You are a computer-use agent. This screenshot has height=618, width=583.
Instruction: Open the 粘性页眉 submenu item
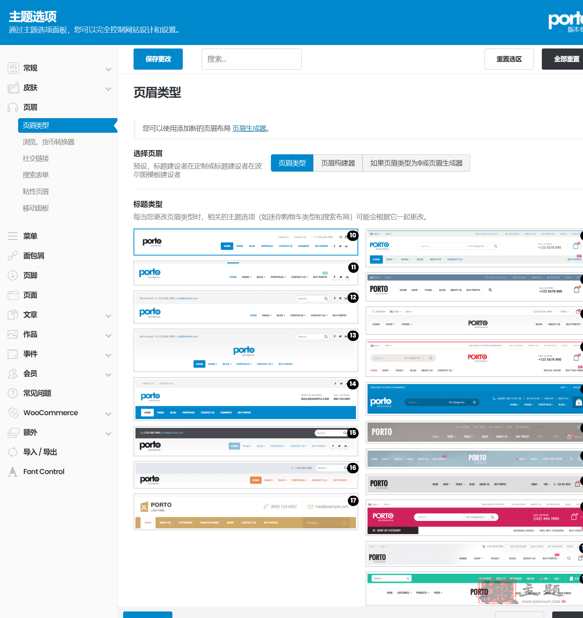36,192
